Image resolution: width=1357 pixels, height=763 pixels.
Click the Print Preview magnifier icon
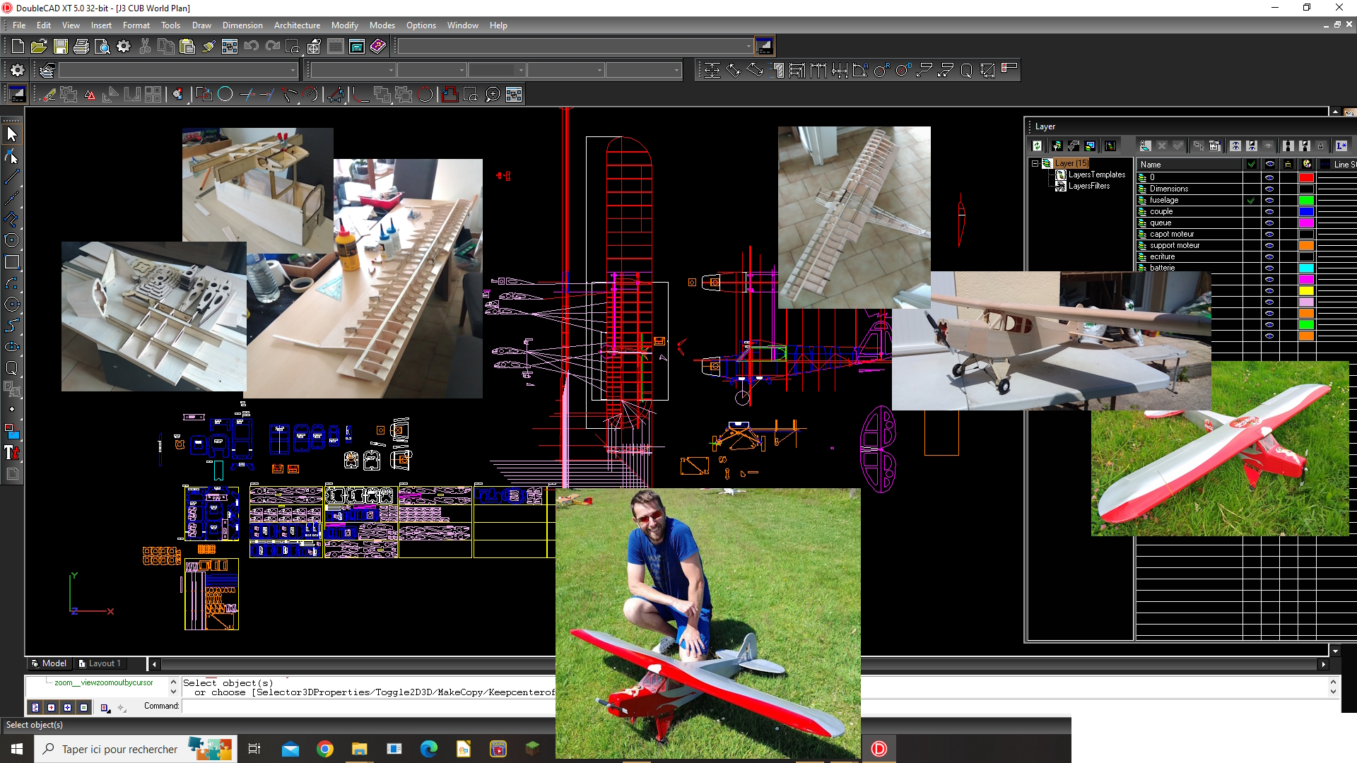click(x=102, y=47)
